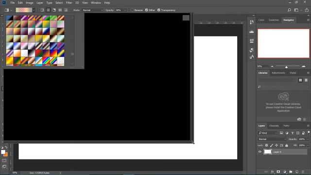Open the Character Styles panel icon
The width and height of the screenshot is (311, 175).
[x=252, y=57]
